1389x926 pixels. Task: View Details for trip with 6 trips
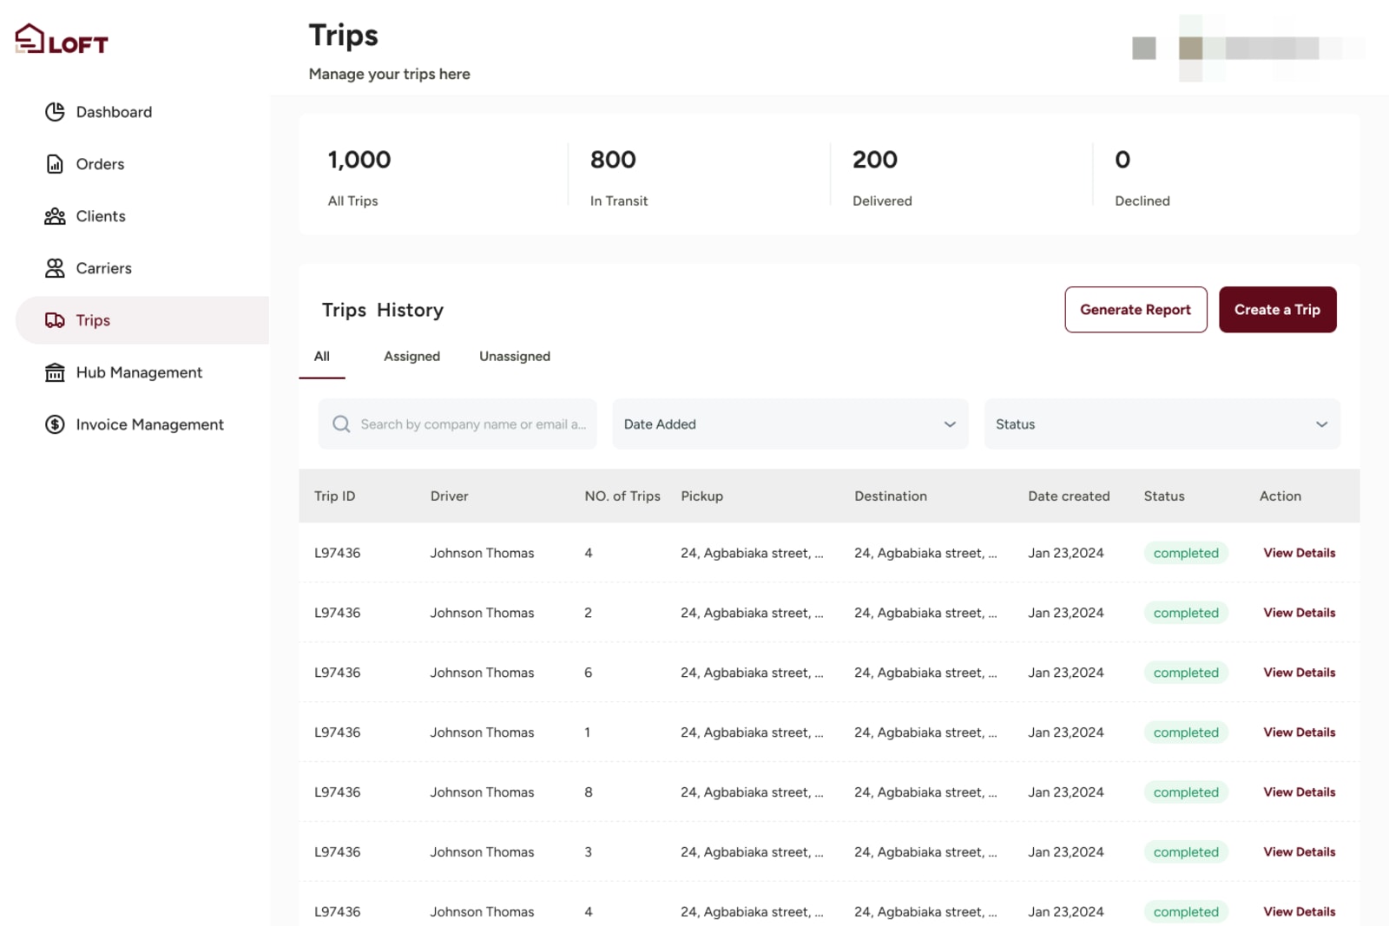[1299, 673]
